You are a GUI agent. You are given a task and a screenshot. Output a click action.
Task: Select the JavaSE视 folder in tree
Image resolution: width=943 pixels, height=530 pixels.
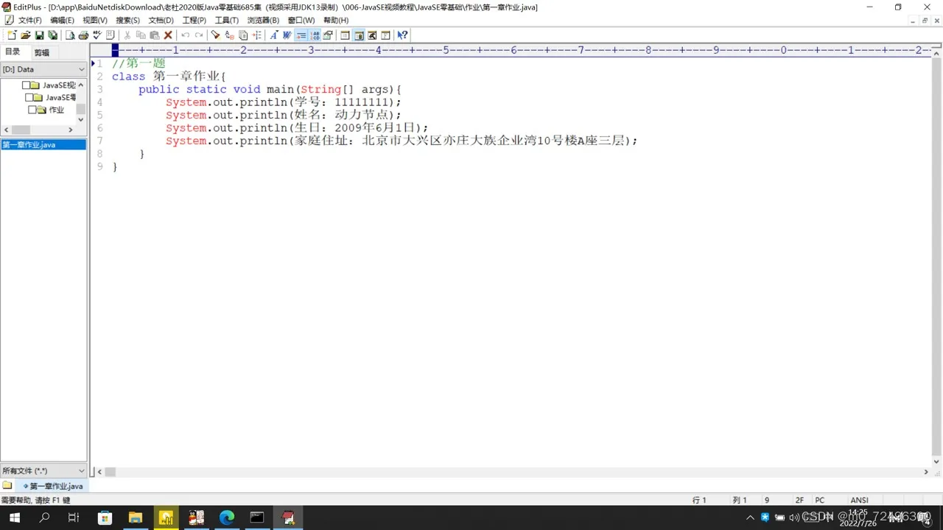pos(59,85)
